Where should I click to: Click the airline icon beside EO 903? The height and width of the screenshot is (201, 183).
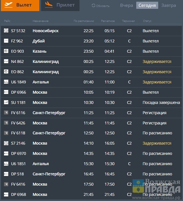point(6,51)
